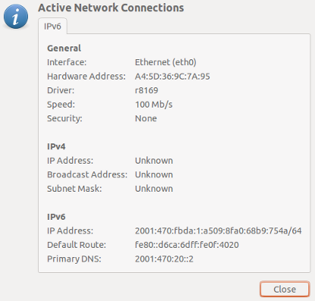Viewport: 315px width, 301px height.
Task: Click the Security value None
Action: 146,118
